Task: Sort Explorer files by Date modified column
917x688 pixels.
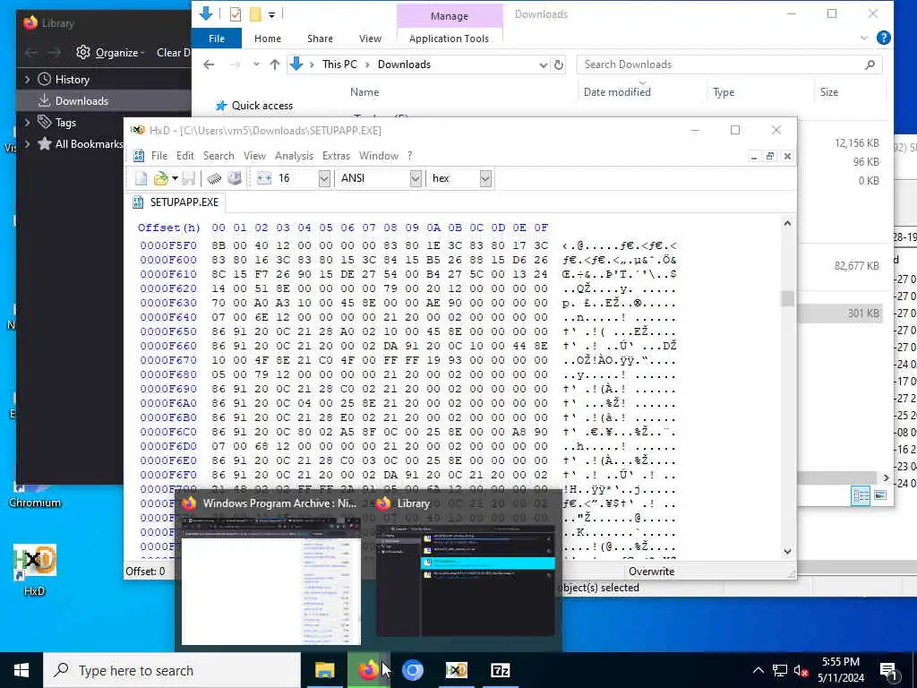Action: pos(617,92)
